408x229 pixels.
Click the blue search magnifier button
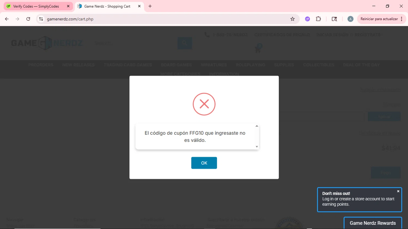(185, 43)
